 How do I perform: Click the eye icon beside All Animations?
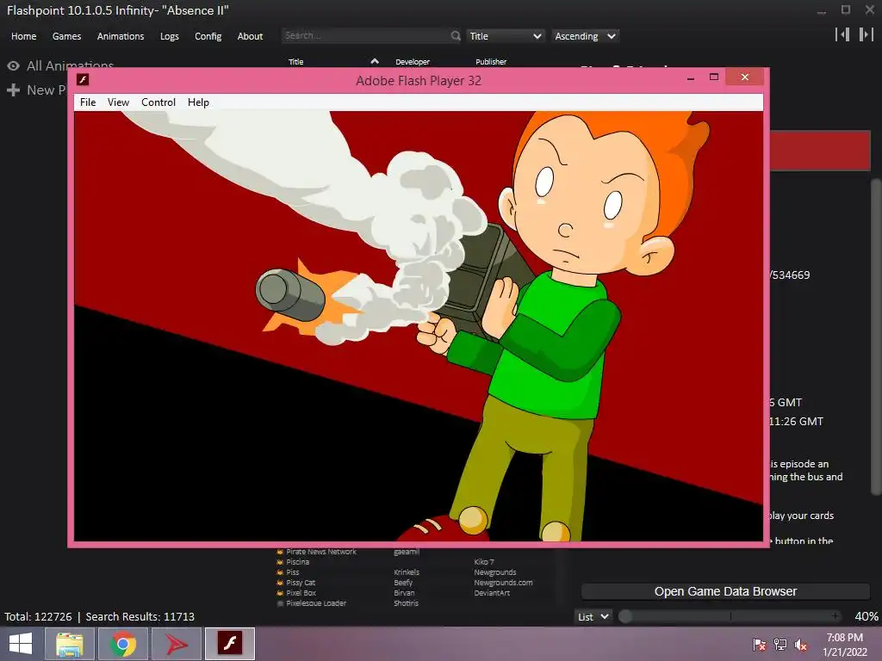tap(14, 65)
